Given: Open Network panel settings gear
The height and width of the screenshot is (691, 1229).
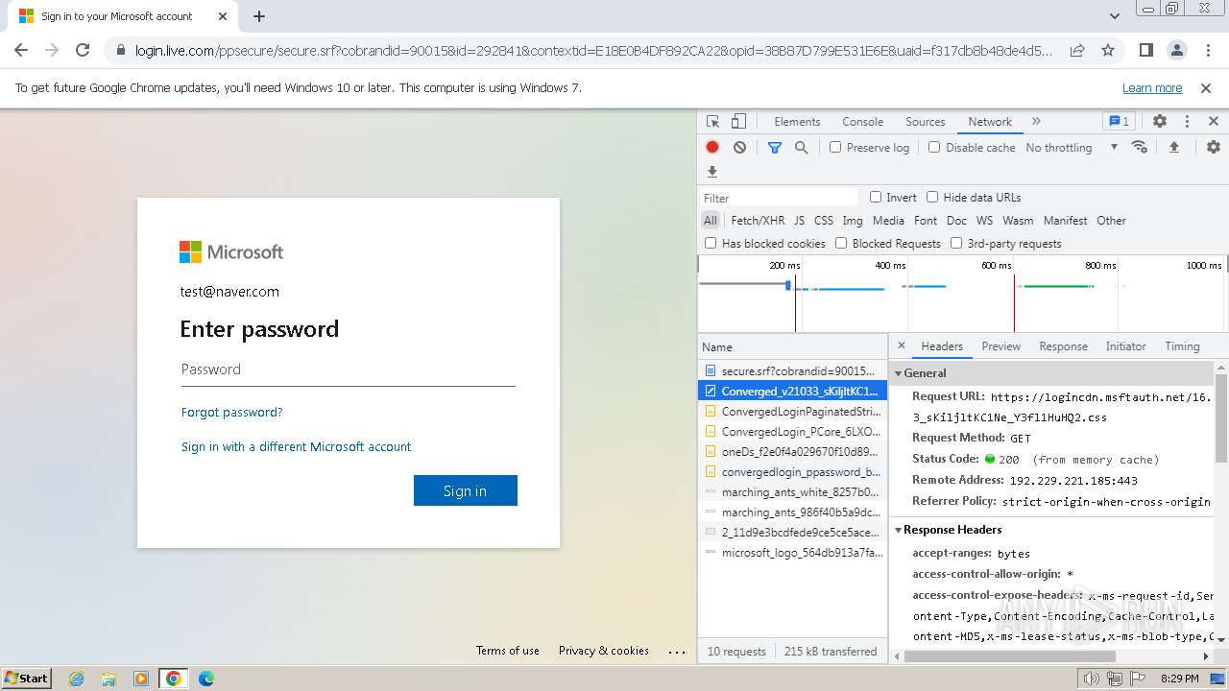Looking at the screenshot, I should point(1214,147).
